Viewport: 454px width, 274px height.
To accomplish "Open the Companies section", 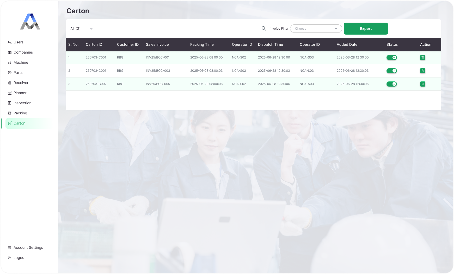I will pos(23,52).
